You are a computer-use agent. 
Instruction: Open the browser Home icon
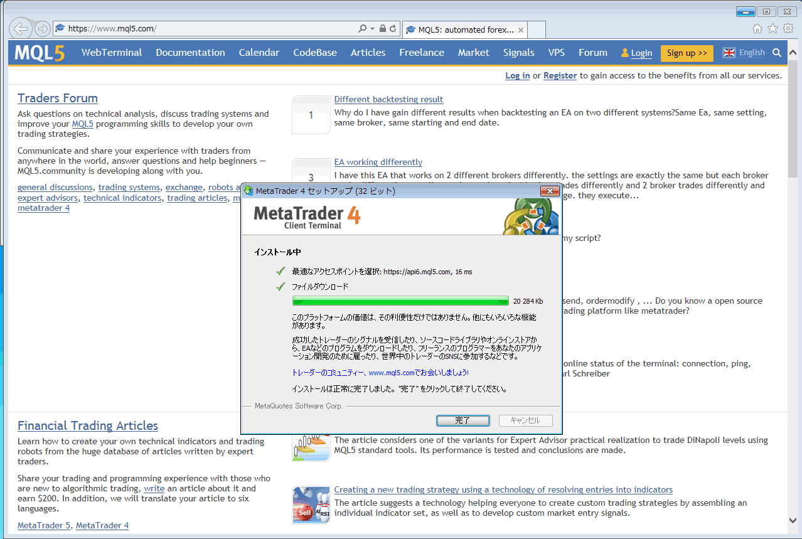(x=757, y=28)
